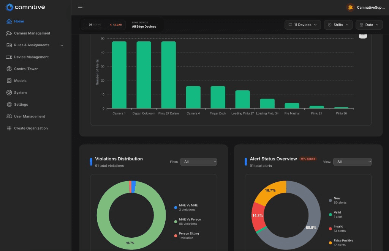This screenshot has height=251, width=389.
Task: Click the Pintu 27 Dalam bar
Action: click(x=168, y=75)
